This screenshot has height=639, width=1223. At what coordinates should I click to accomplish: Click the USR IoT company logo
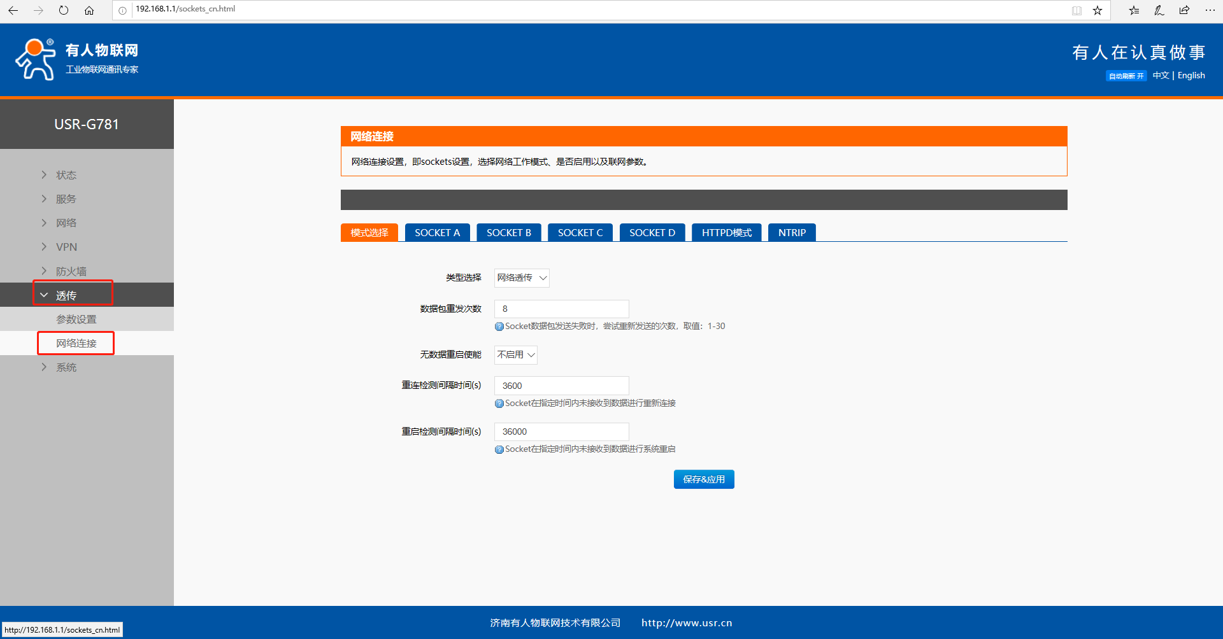76,59
